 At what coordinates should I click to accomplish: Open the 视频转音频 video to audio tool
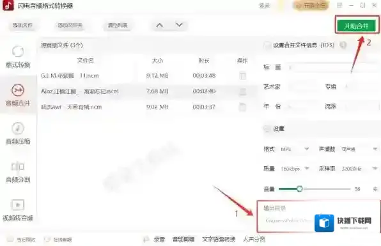coord(18,210)
